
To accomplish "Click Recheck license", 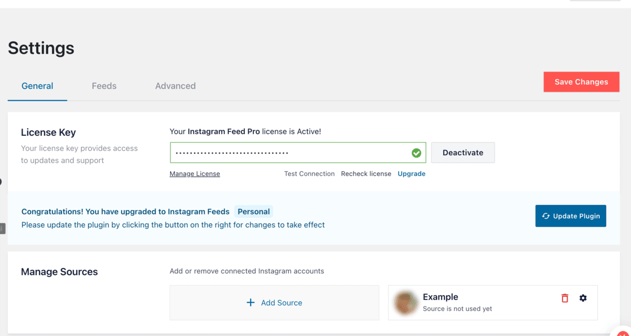I will tap(366, 174).
